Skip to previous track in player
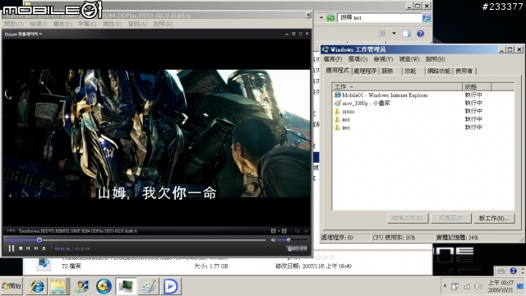 (28, 248)
